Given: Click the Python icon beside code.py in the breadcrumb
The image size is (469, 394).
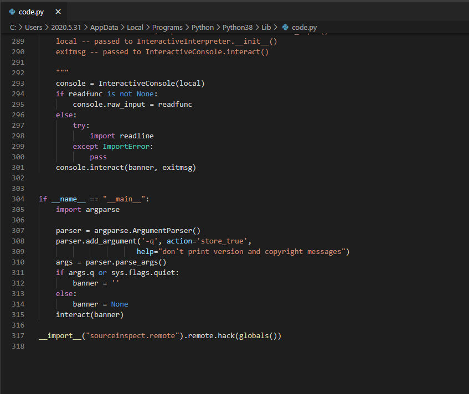Looking at the screenshot, I should pos(285,27).
